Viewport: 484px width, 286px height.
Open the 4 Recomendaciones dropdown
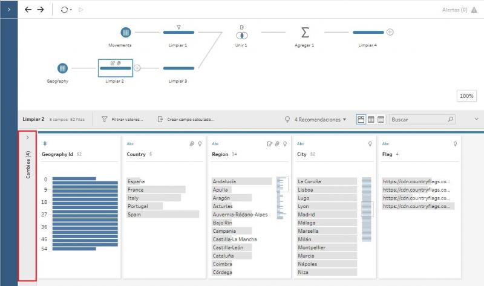(317, 120)
